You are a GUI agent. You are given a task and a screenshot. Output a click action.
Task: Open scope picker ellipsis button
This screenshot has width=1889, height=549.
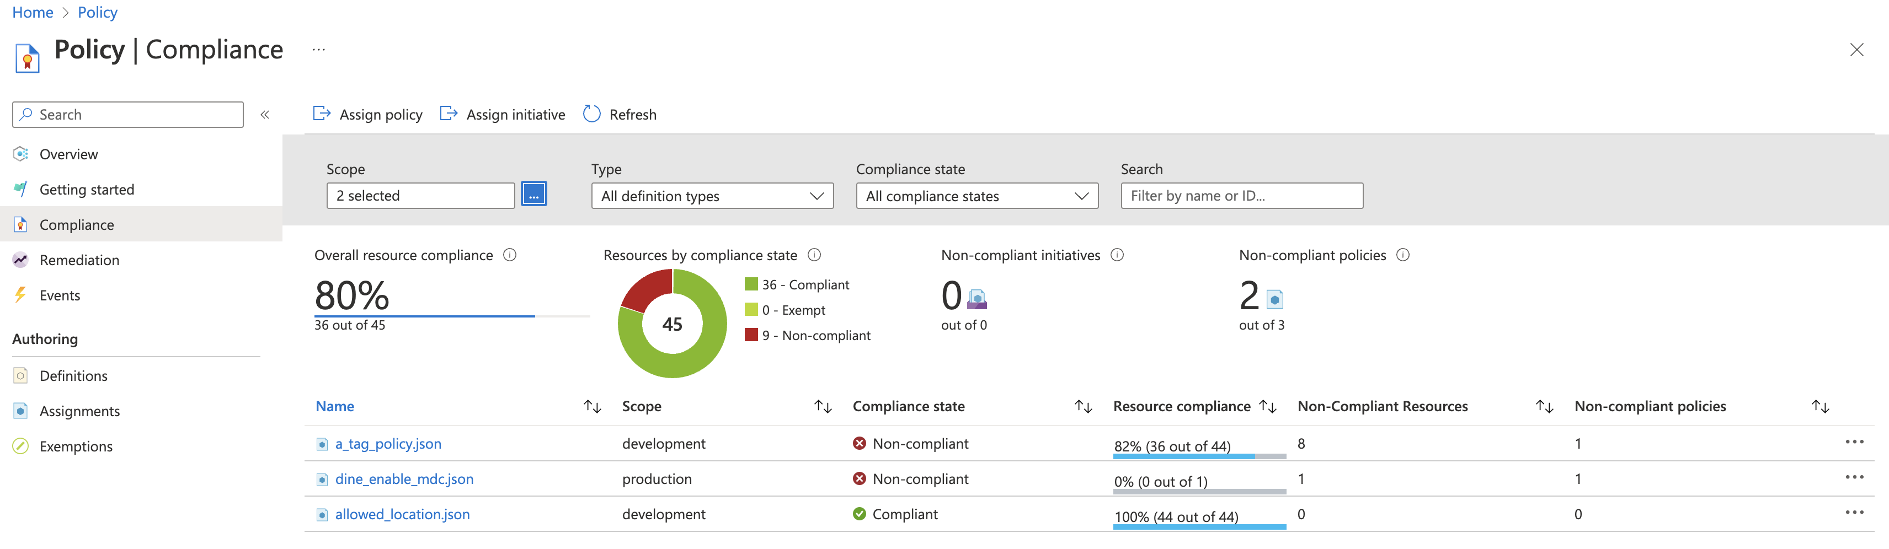(x=533, y=195)
